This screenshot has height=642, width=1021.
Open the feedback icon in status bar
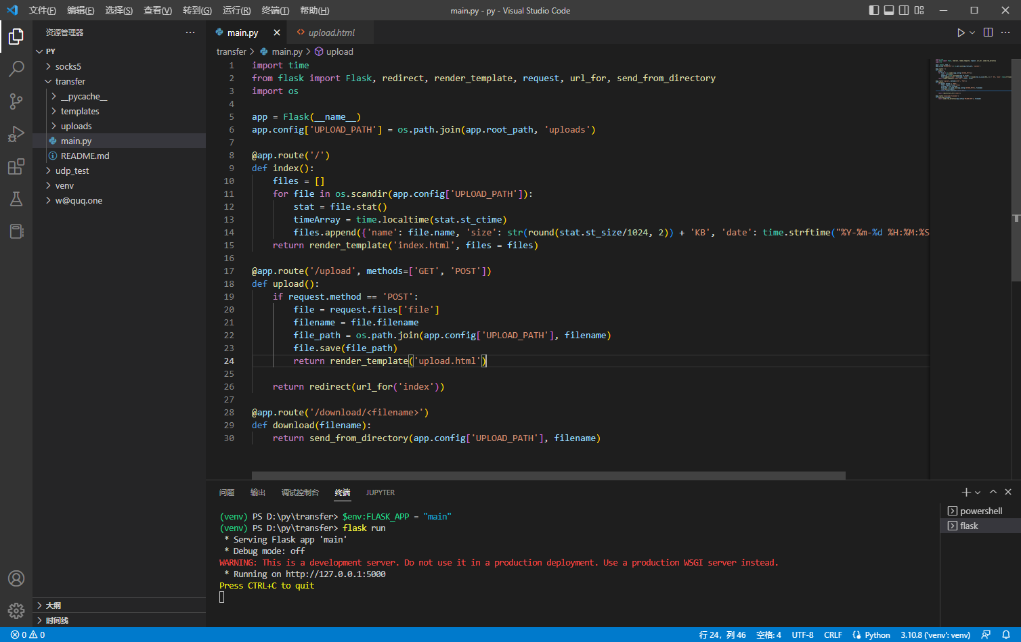pos(986,635)
